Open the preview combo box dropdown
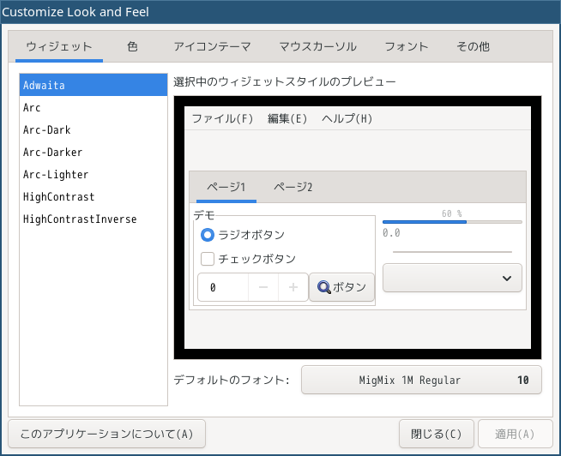This screenshot has height=456, width=561. pyautogui.click(x=452, y=278)
